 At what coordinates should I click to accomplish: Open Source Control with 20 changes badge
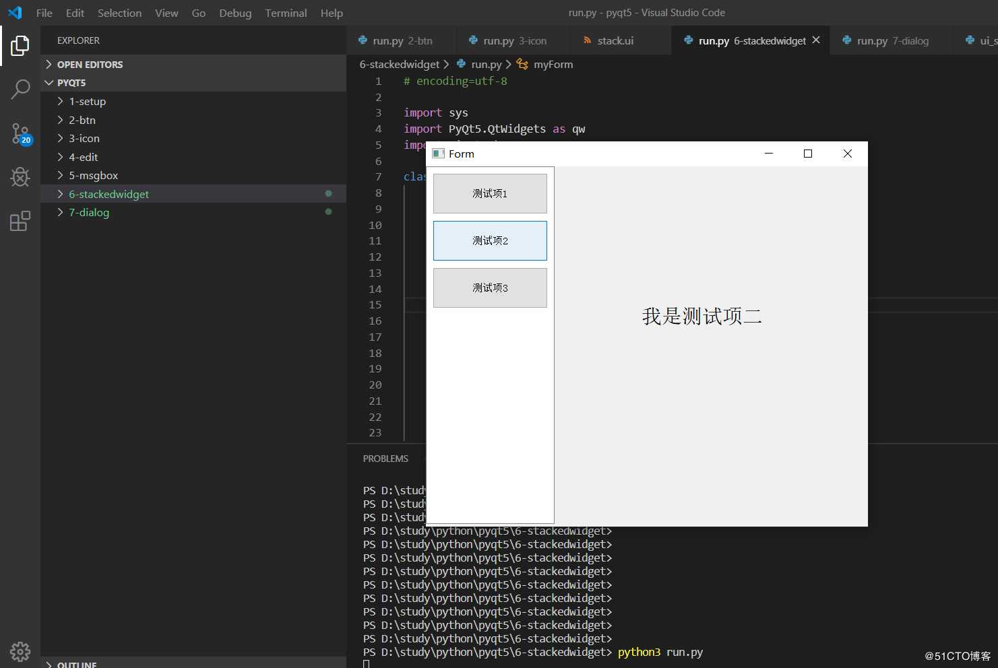(20, 133)
